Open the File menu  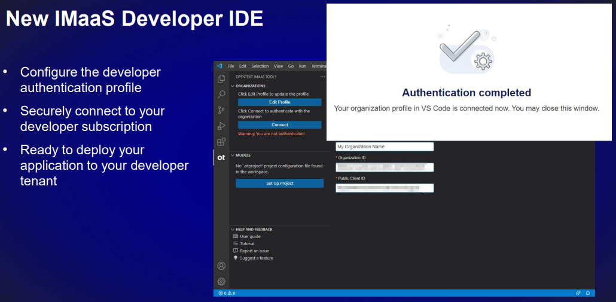(231, 66)
